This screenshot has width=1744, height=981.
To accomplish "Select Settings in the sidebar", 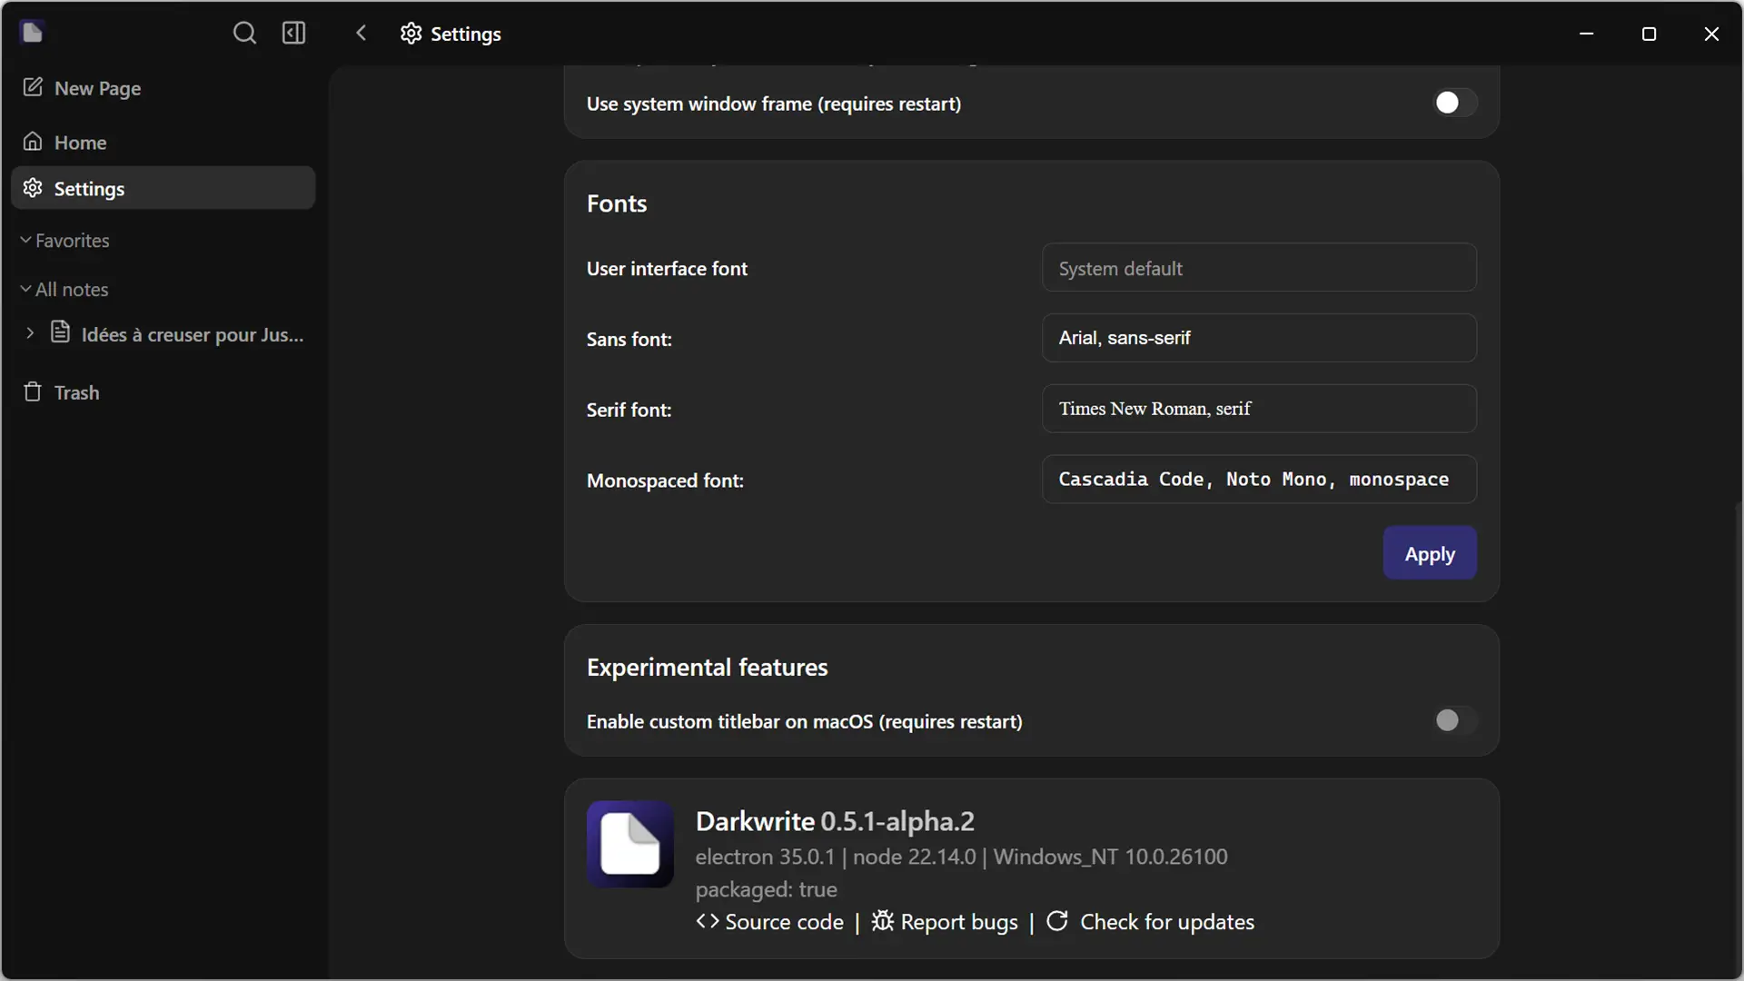I will pyautogui.click(x=163, y=188).
